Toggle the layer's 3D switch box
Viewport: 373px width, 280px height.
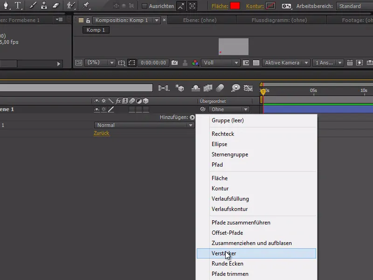(146, 109)
